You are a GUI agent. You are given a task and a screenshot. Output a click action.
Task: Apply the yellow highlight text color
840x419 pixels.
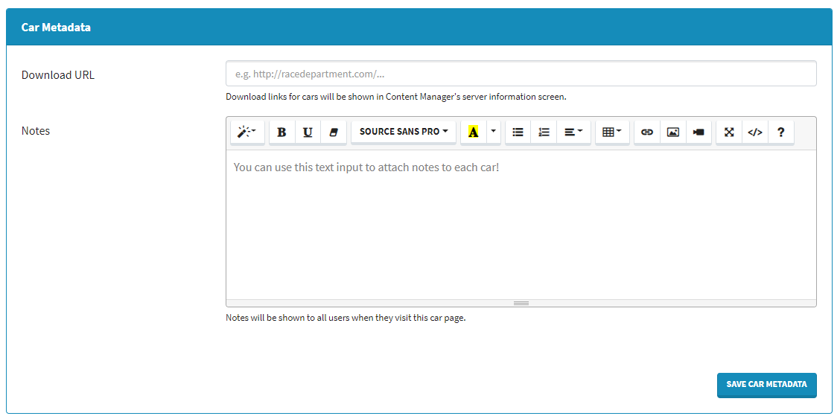pyautogui.click(x=473, y=132)
